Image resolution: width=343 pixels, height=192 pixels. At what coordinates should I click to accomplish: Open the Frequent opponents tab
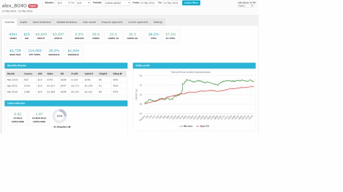(112, 22)
